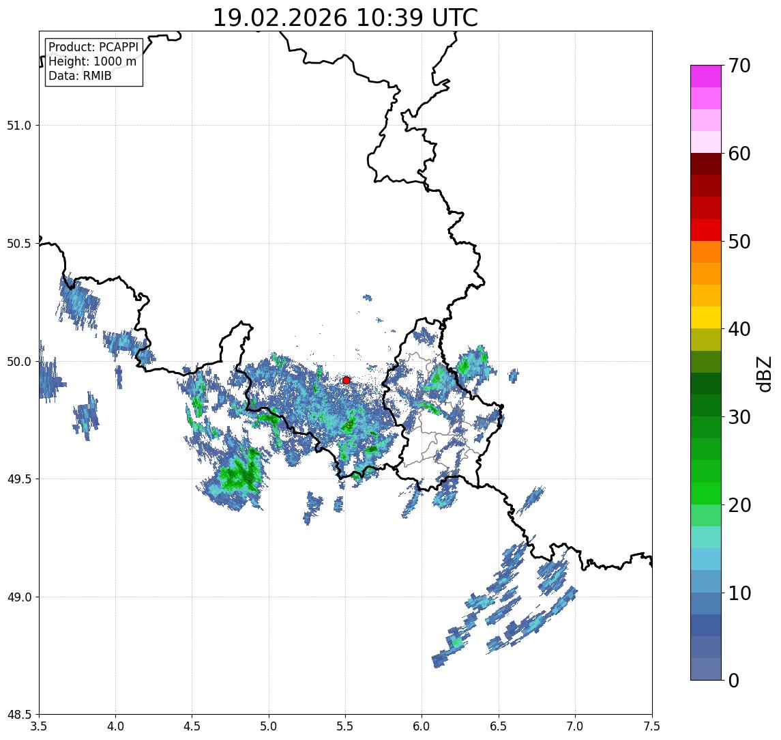Click 'Data: RMIB' legend text
Image resolution: width=781 pixels, height=740 pixels.
point(80,76)
